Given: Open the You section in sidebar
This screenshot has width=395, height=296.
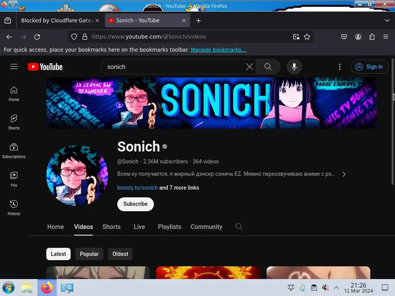Looking at the screenshot, I should point(14,179).
